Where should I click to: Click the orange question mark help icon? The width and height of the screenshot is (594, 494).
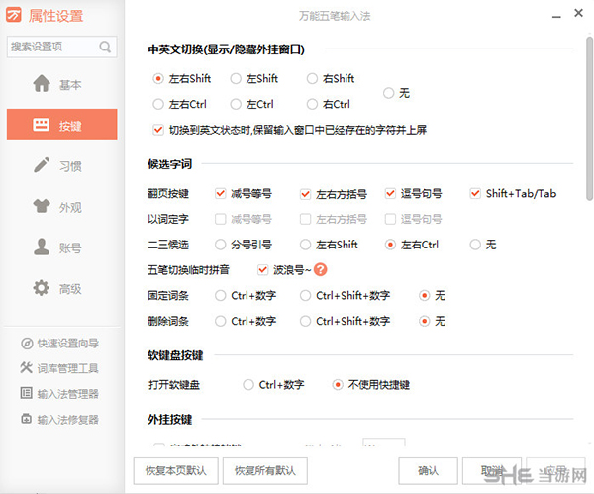(321, 269)
